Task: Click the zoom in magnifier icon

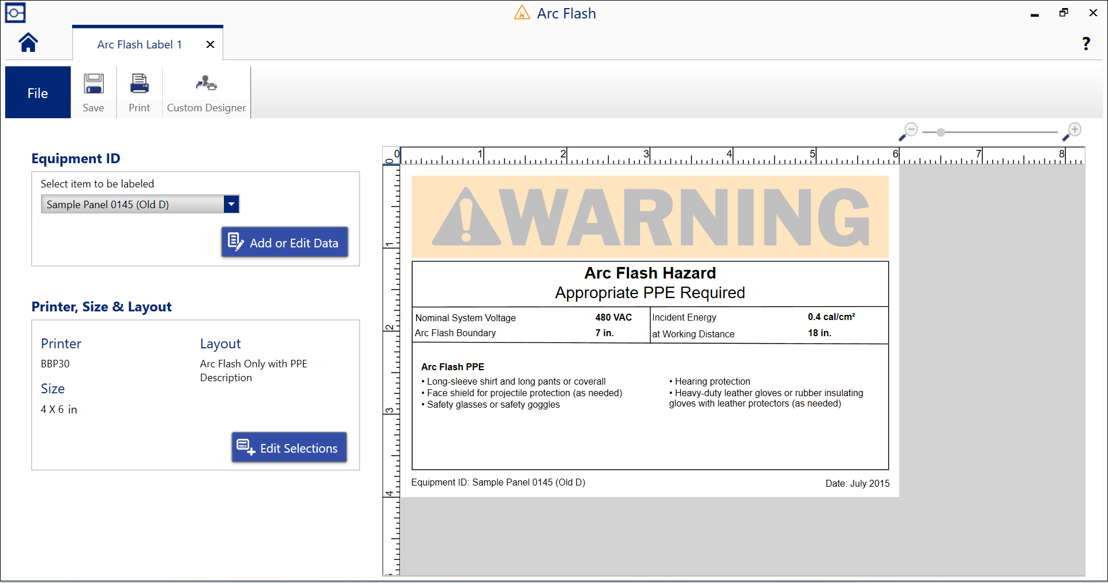Action: click(x=1072, y=131)
